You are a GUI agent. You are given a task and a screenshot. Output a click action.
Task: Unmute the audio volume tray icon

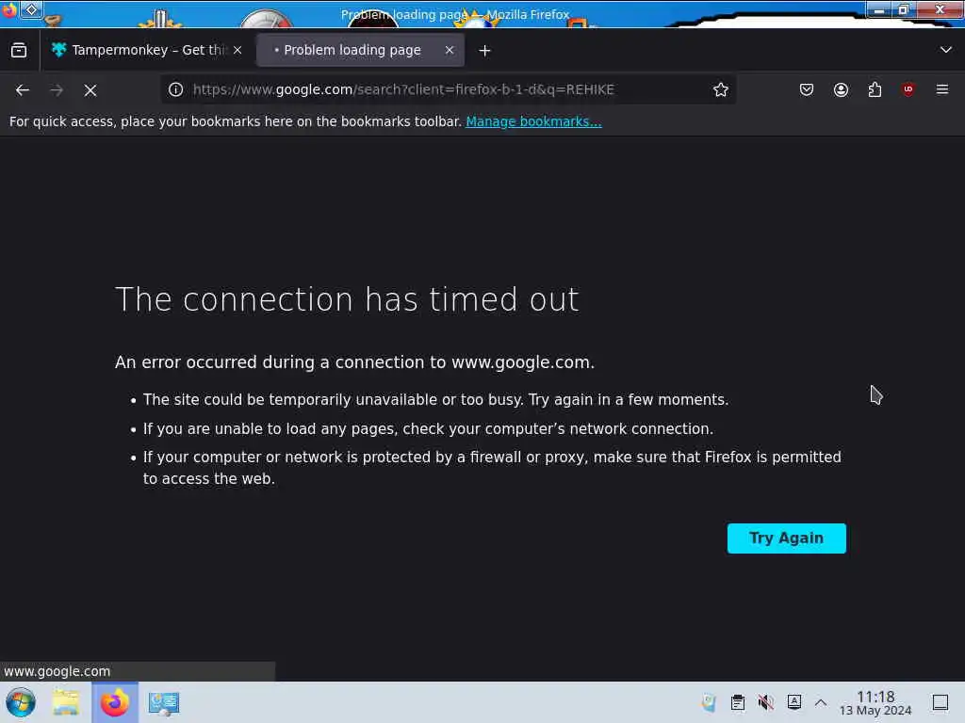pyautogui.click(x=765, y=702)
